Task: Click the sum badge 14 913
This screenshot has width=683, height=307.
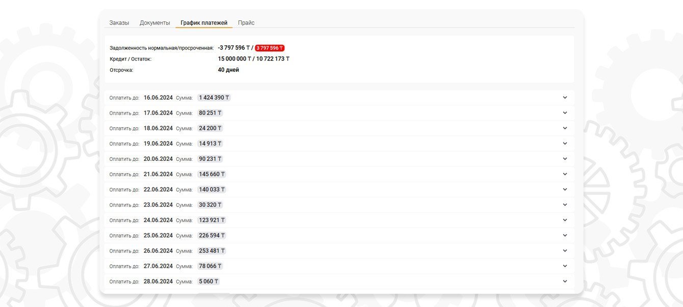Action: (x=210, y=143)
